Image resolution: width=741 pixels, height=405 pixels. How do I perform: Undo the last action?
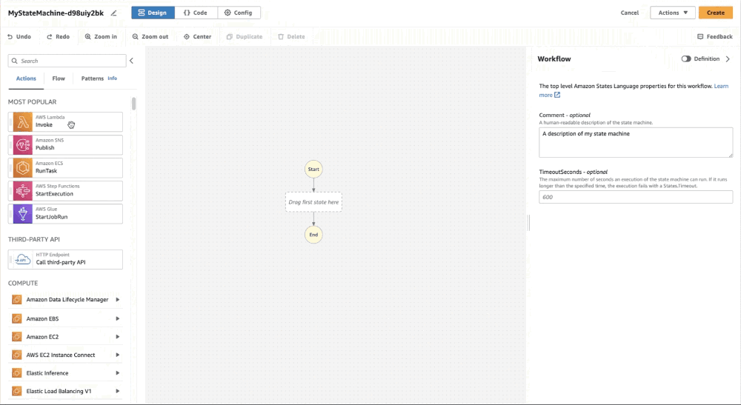point(19,36)
